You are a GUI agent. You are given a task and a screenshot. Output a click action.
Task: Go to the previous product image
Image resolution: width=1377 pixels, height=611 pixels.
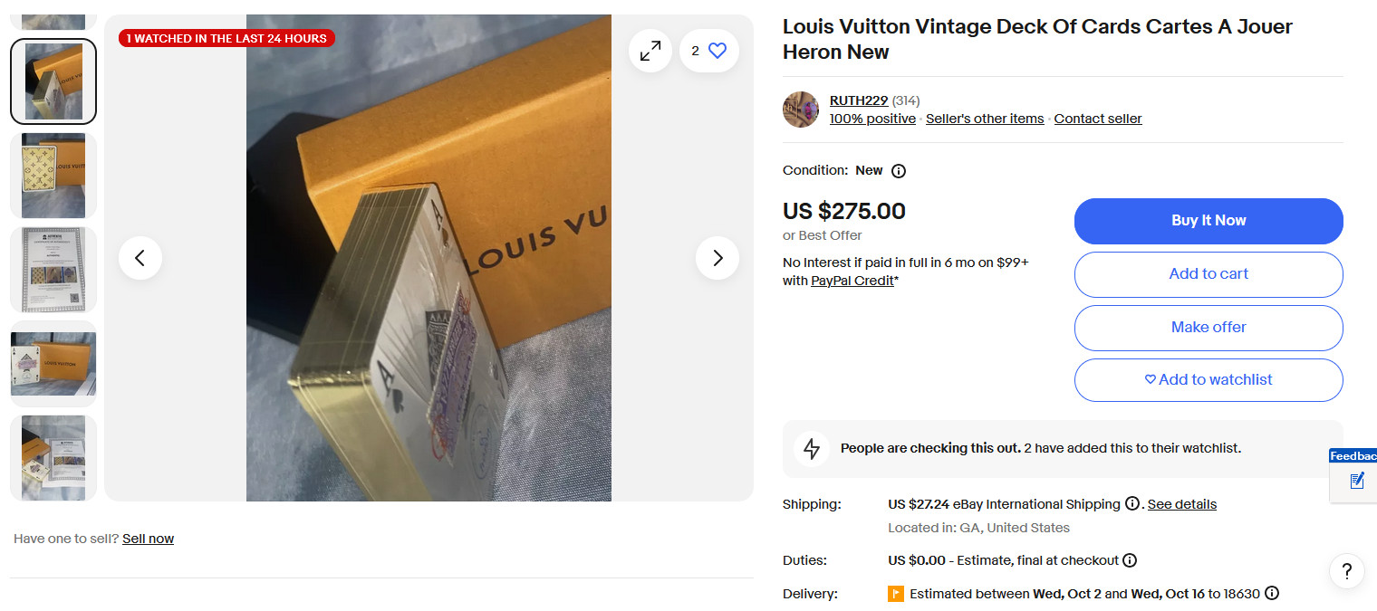pyautogui.click(x=140, y=258)
